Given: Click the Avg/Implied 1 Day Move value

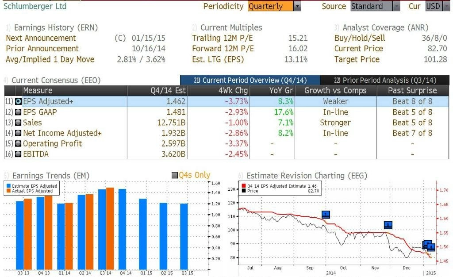Looking at the screenshot, I should pyautogui.click(x=141, y=59).
